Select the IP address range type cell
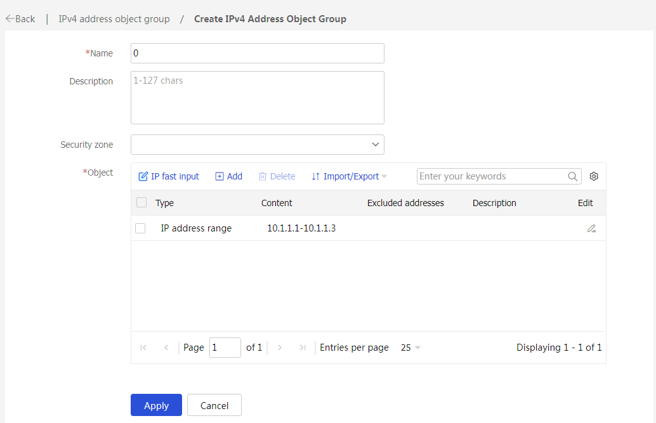 (196, 228)
